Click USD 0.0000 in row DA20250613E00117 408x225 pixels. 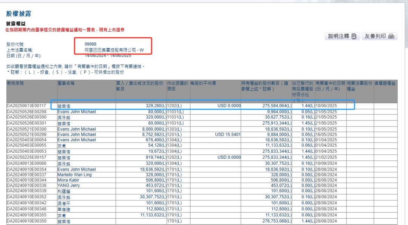(x=229, y=106)
